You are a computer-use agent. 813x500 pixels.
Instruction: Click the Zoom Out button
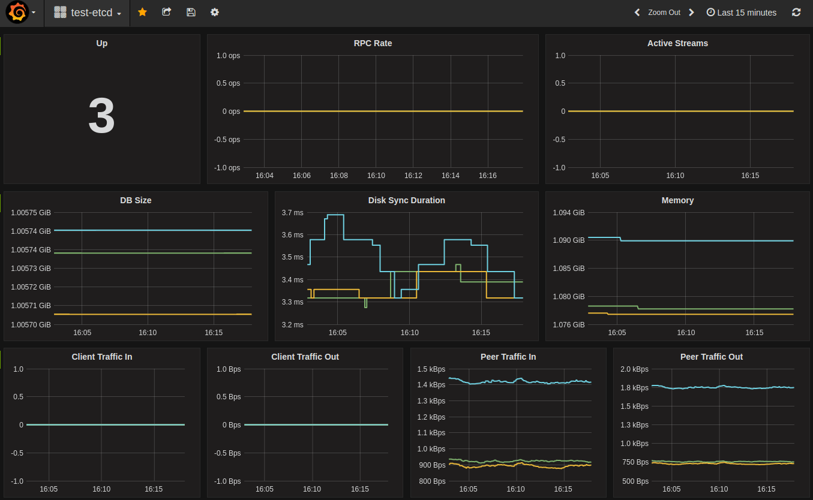[x=664, y=12]
